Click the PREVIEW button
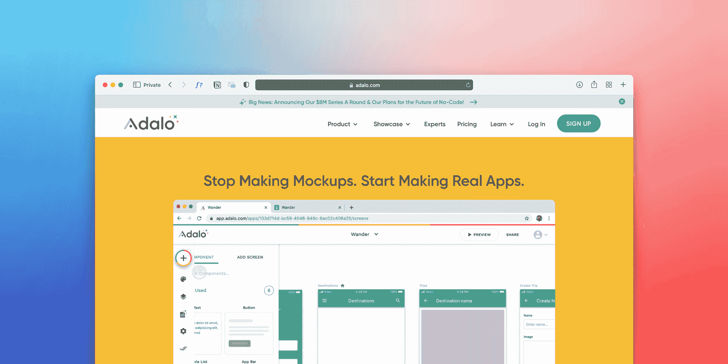 (x=479, y=235)
